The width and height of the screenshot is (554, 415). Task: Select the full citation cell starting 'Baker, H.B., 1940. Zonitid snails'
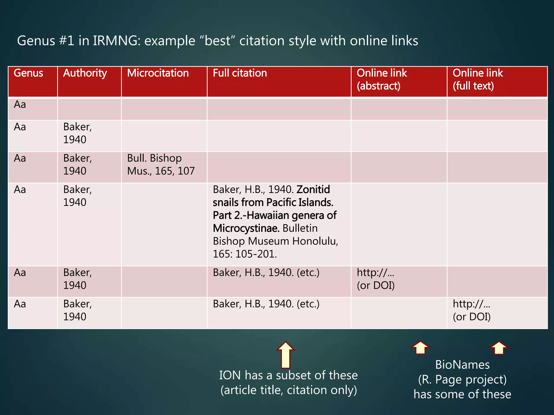pos(279,224)
